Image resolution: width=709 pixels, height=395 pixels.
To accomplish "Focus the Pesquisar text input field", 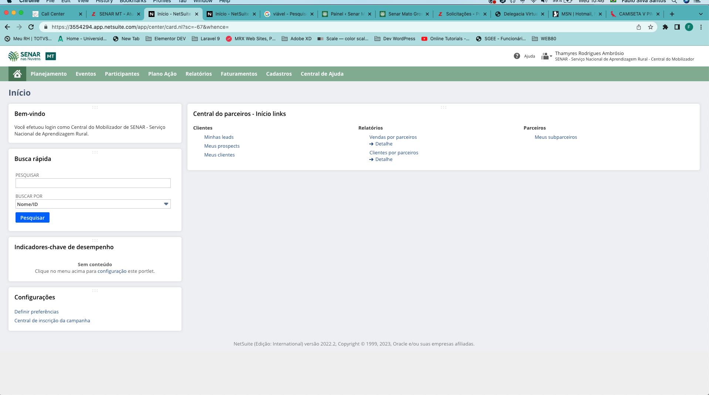I will point(93,183).
